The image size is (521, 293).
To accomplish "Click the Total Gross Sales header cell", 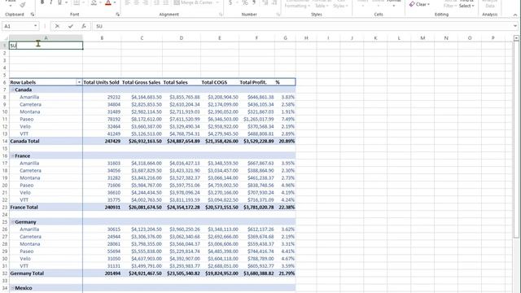I will 141,82.
